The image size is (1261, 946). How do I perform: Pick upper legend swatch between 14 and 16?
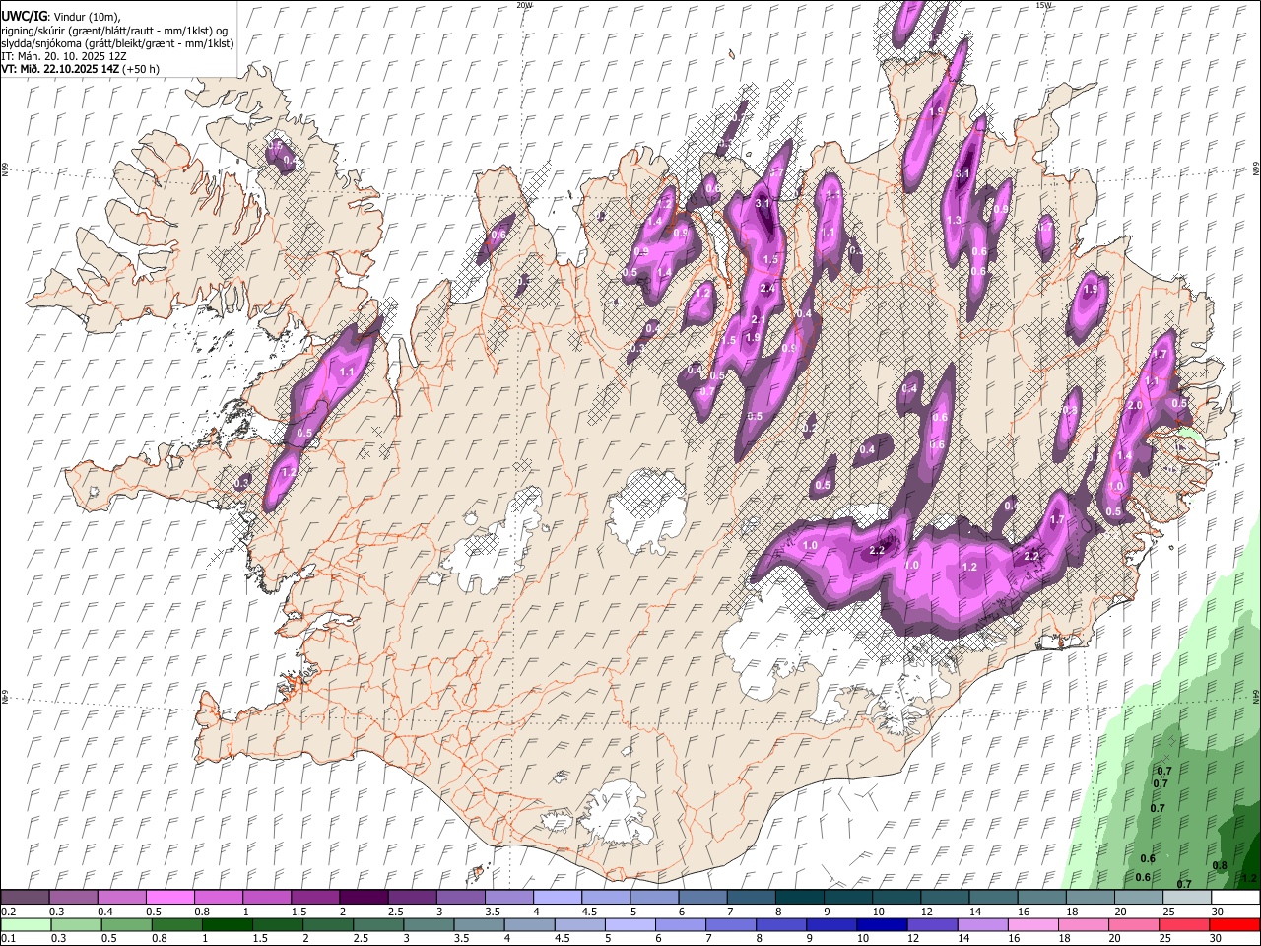coord(993,898)
